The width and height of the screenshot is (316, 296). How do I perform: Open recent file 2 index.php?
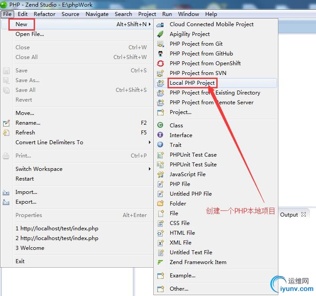(x=77, y=238)
